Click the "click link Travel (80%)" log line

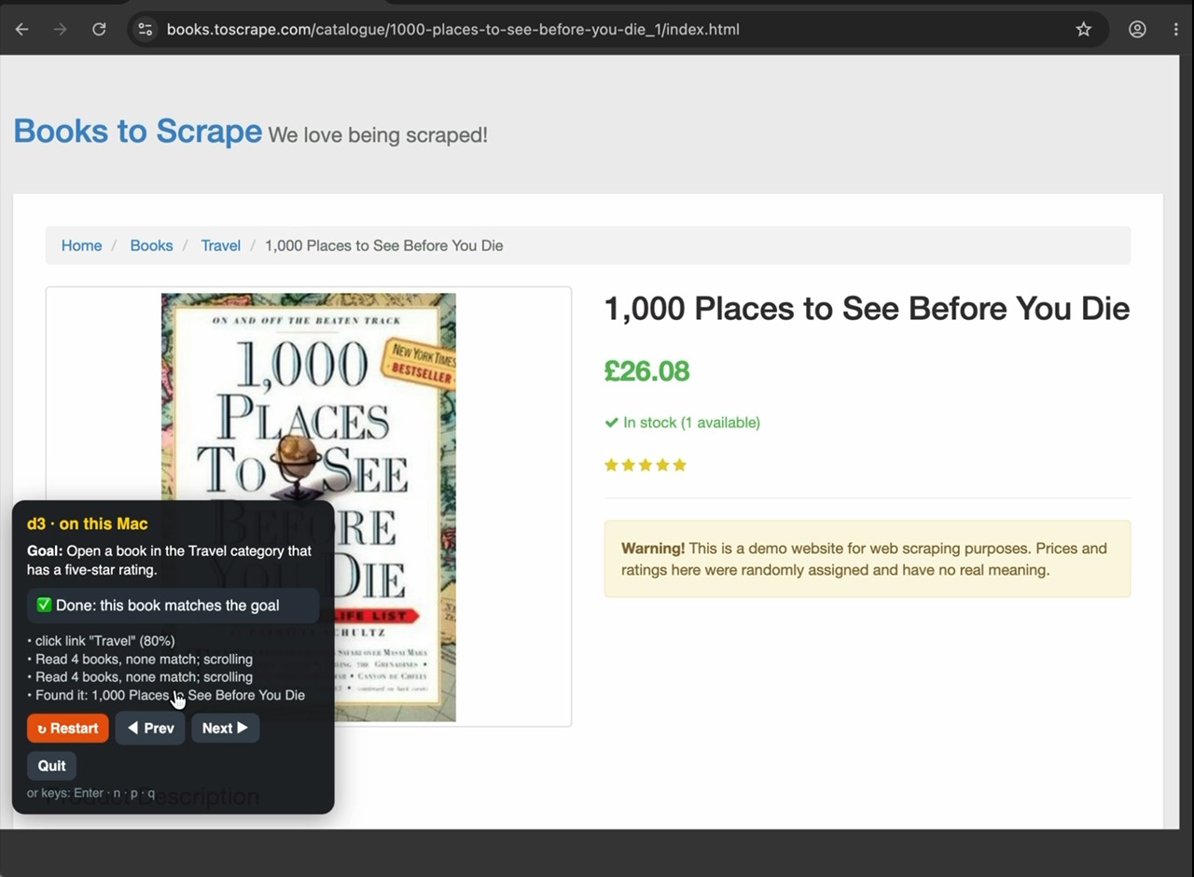click(x=101, y=641)
